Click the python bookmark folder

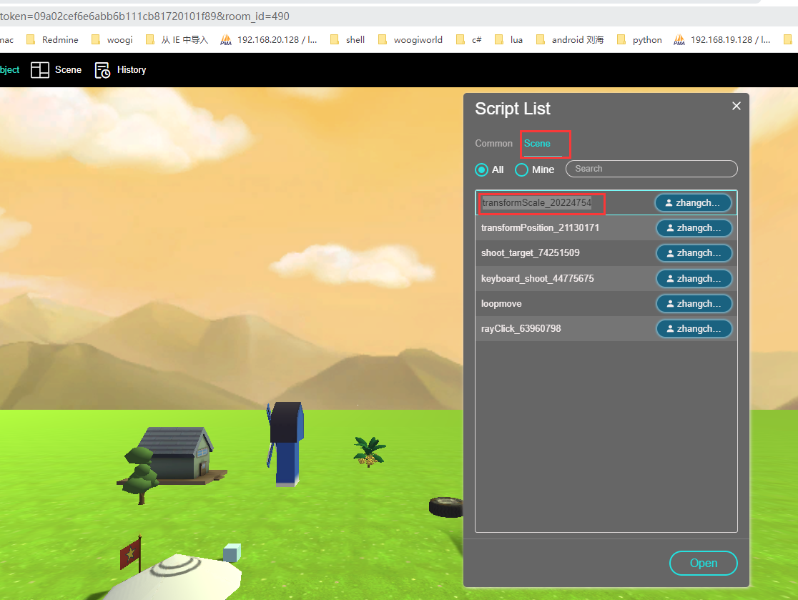tap(640, 40)
